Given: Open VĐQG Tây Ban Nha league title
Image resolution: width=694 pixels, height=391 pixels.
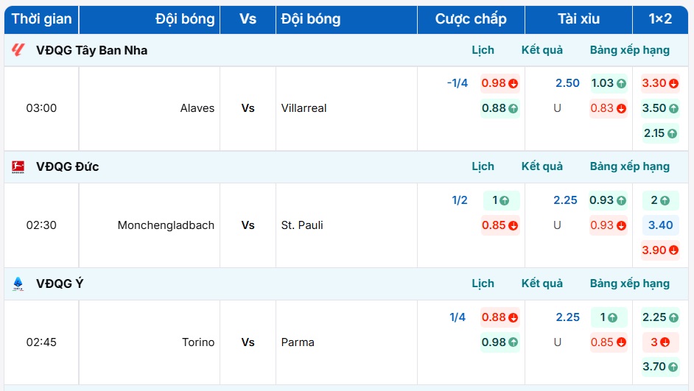Looking at the screenshot, I should click(x=91, y=50).
